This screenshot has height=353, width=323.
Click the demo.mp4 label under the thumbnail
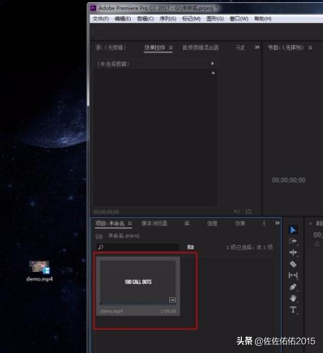pyautogui.click(x=111, y=311)
